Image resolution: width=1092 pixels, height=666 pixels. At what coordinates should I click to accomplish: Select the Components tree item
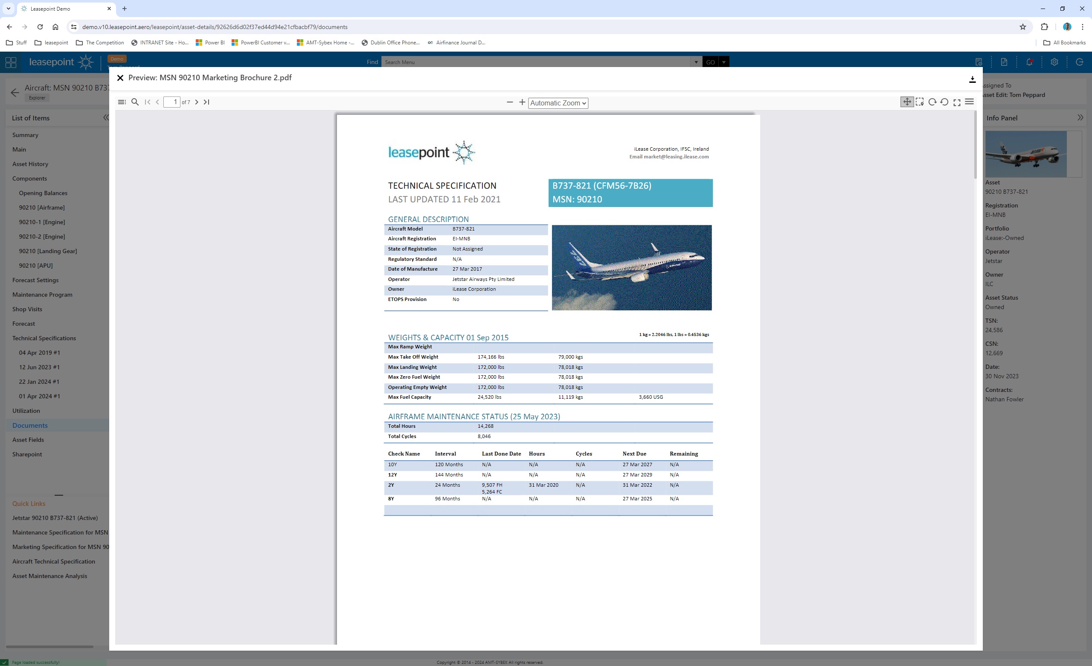click(x=29, y=178)
